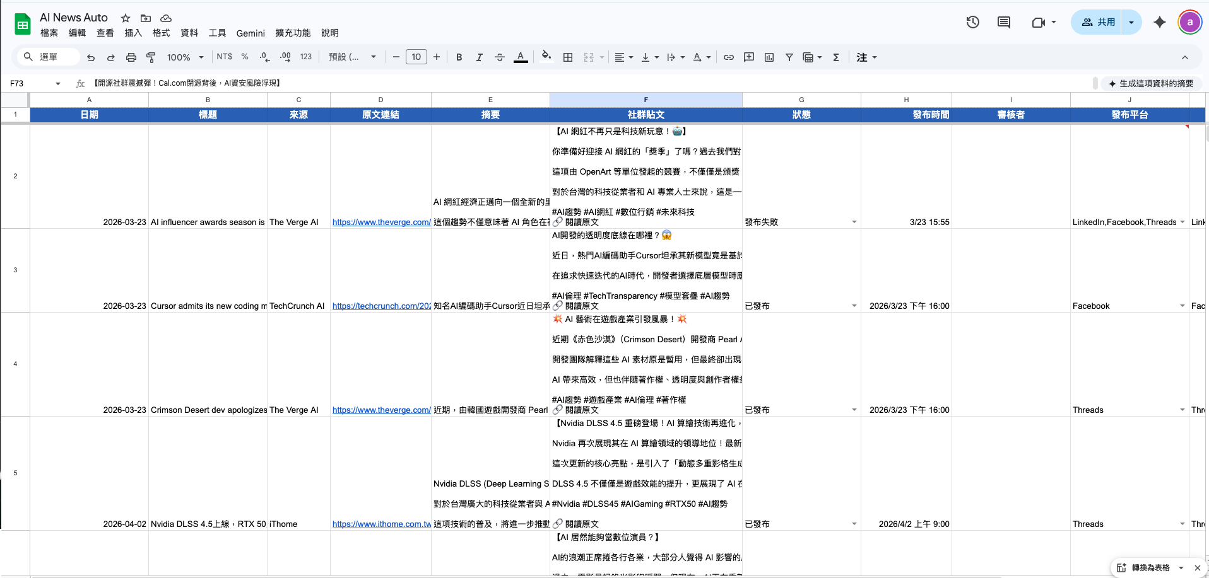Viewport: 1209px width, 578px height.
Task: Open the cell borders tool
Action: (568, 57)
